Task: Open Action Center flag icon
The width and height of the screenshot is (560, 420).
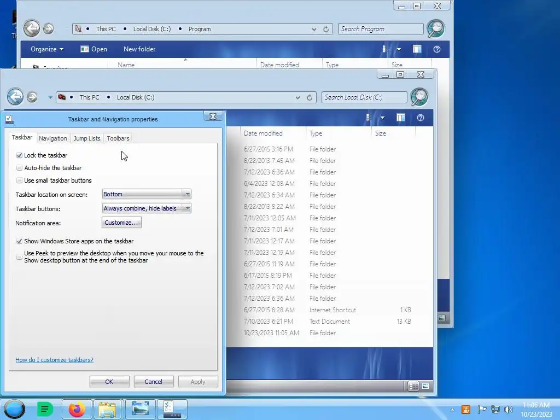Action: (x=482, y=410)
